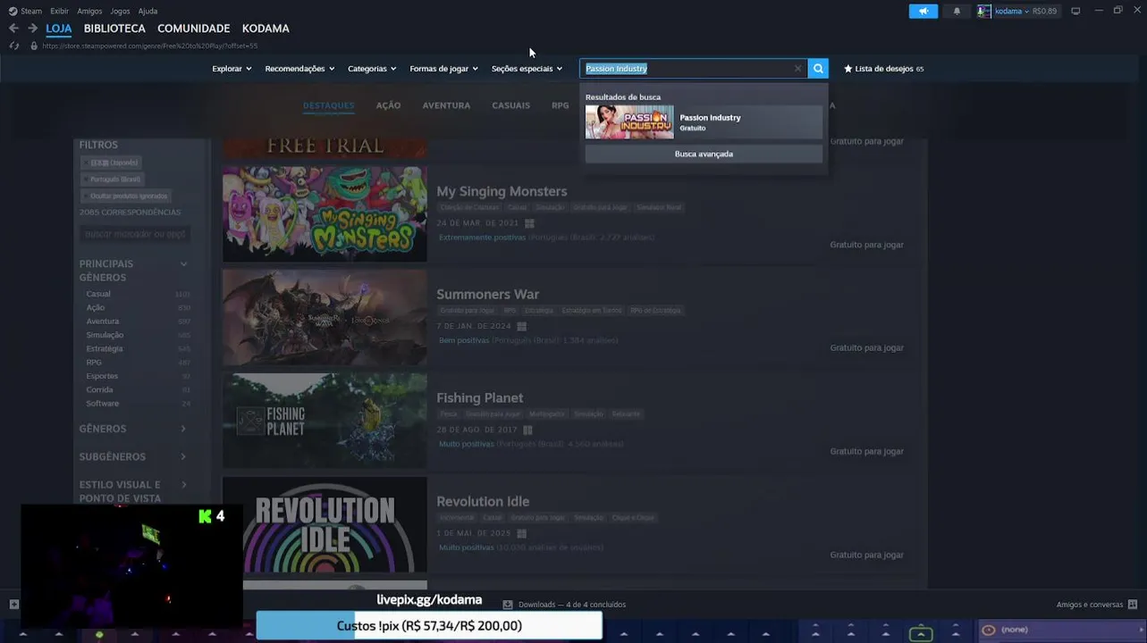The height and width of the screenshot is (643, 1147).
Task: Click the search magnifier button
Action: (818, 69)
